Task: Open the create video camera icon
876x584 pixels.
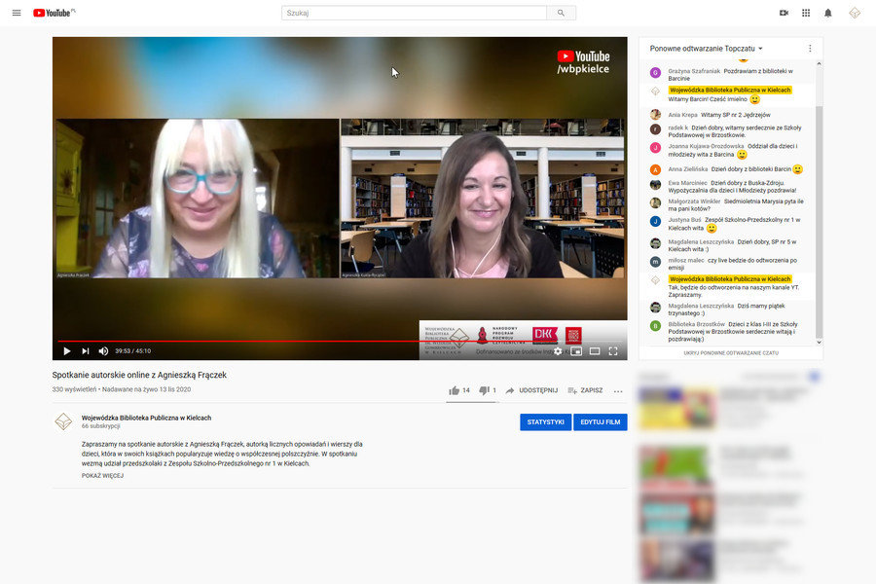Action: tap(784, 13)
